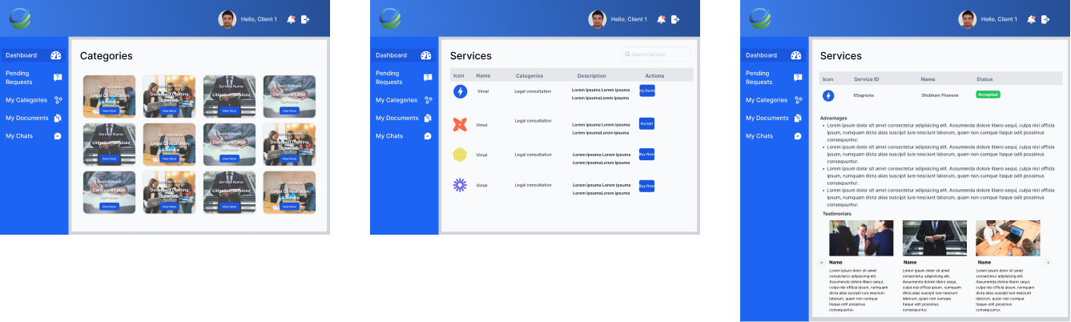Click My Categories icon on Categories screen
The width and height of the screenshot is (1071, 322).
coord(58,100)
